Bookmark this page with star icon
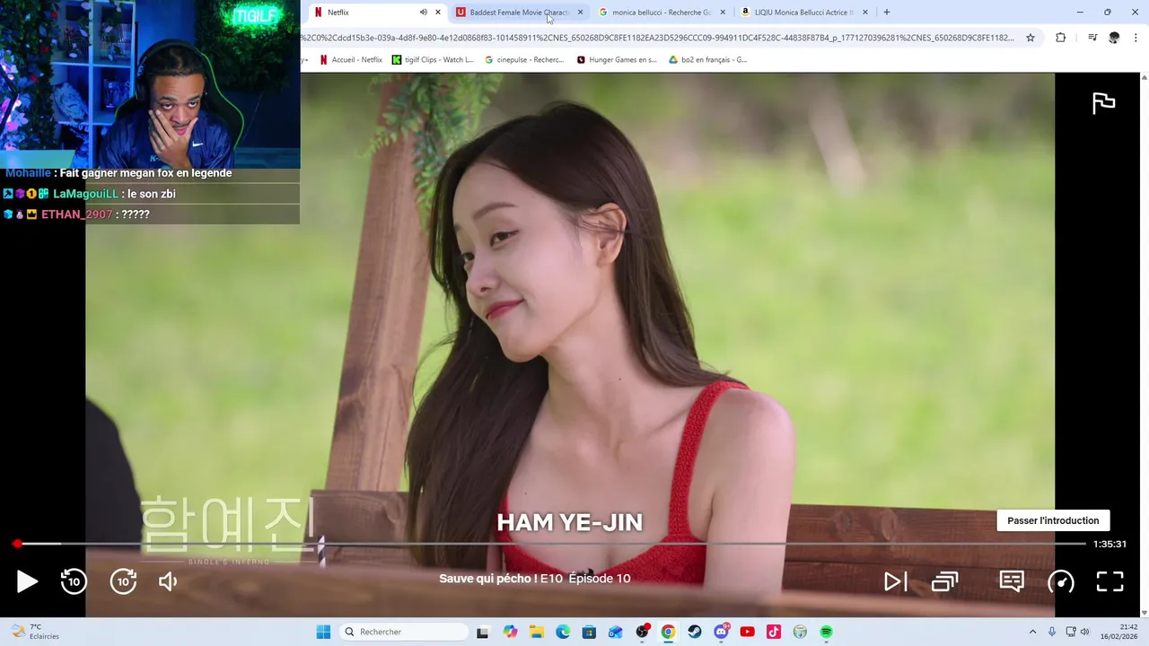Screen dimensions: 1149x646 tap(1031, 38)
